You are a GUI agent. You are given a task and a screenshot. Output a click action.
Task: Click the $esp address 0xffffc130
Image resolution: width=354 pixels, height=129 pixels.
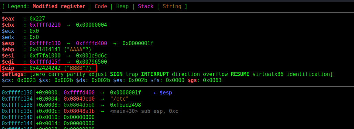coord(45,43)
